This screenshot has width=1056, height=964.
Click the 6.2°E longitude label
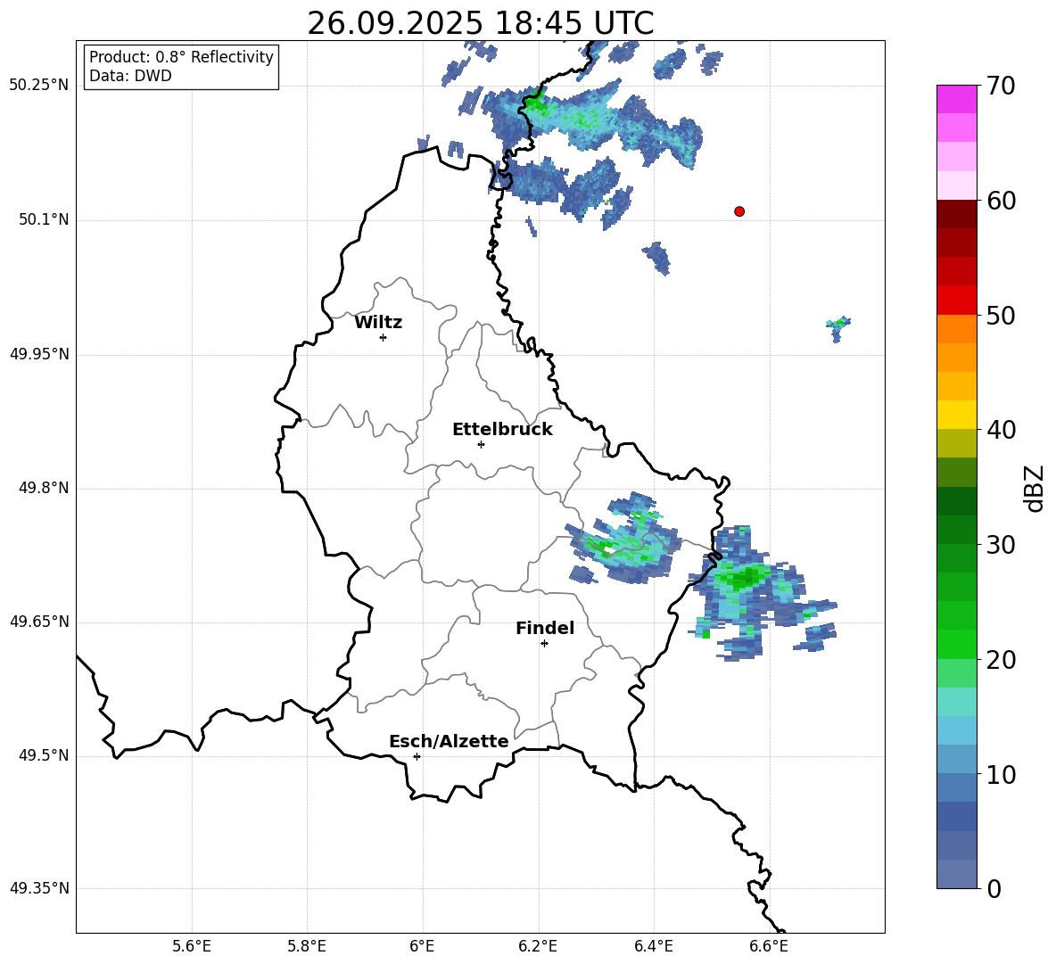tap(538, 947)
